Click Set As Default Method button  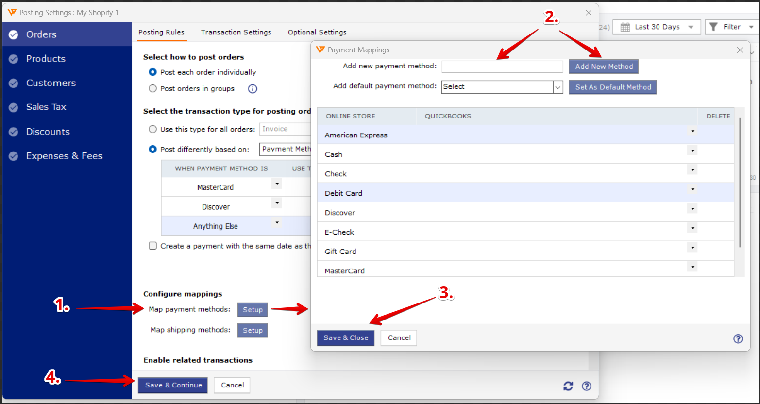tap(613, 87)
